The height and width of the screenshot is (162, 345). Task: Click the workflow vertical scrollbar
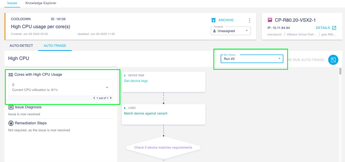click(340, 71)
